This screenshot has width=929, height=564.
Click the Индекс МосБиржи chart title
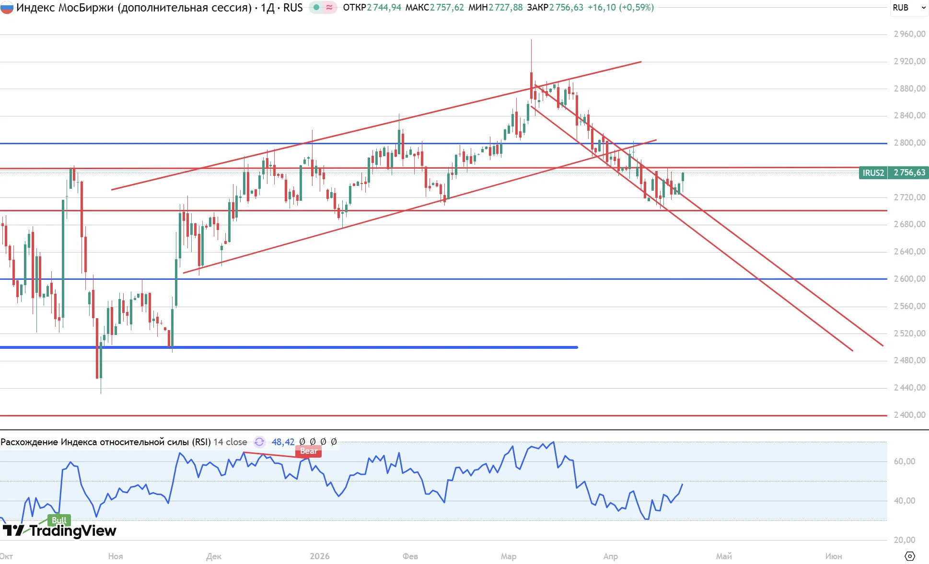(x=160, y=8)
